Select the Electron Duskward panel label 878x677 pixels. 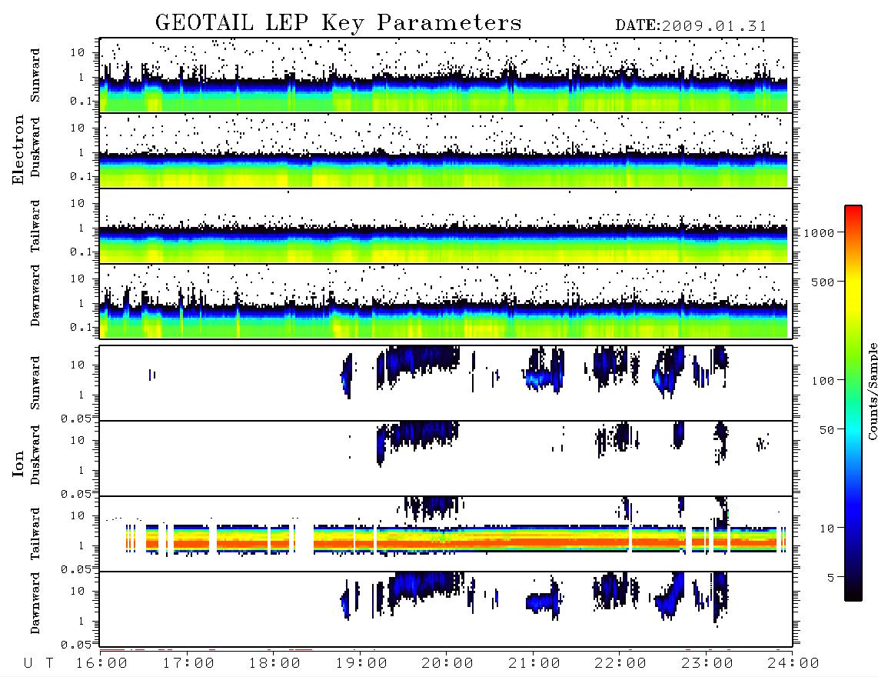[x=35, y=147]
